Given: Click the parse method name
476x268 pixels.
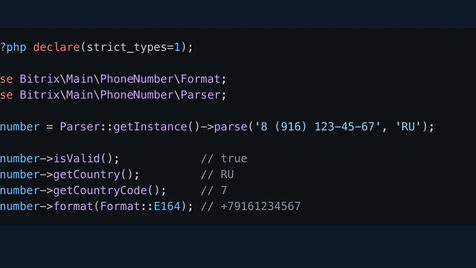Looking at the screenshot, I should pyautogui.click(x=230, y=127).
